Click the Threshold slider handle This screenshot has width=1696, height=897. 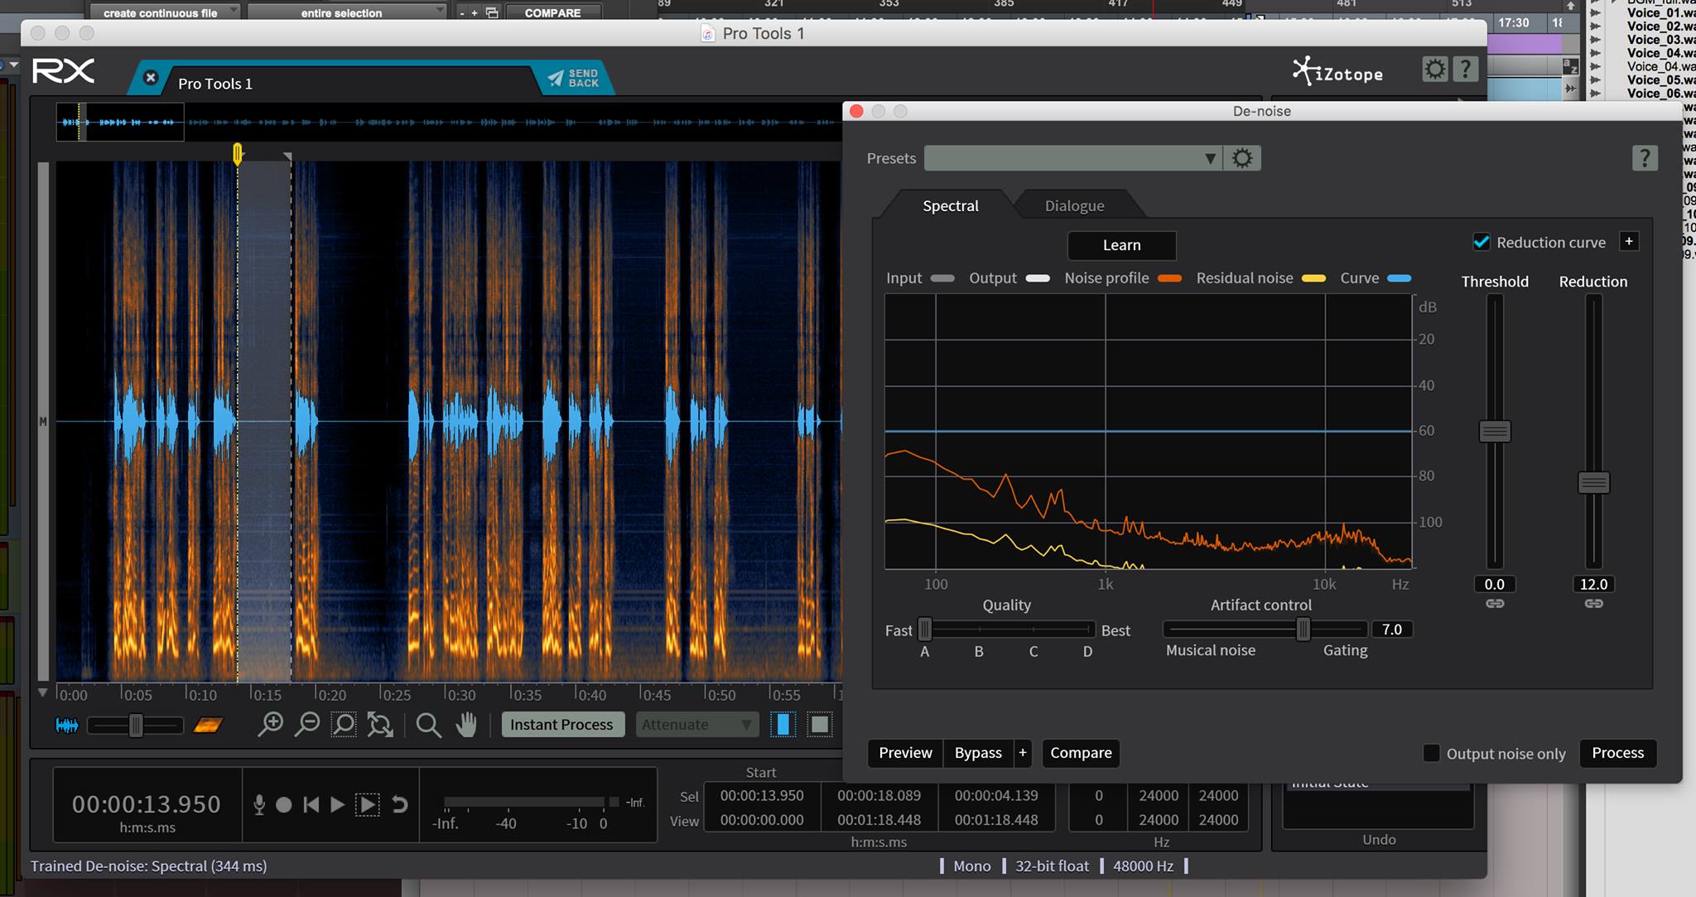point(1495,432)
